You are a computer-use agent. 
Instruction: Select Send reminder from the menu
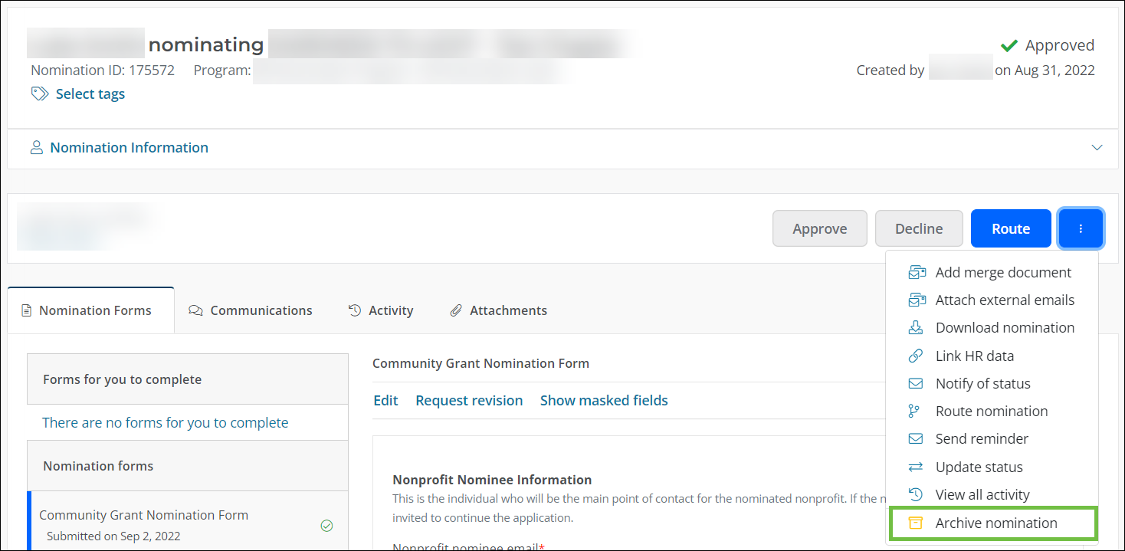tap(982, 438)
